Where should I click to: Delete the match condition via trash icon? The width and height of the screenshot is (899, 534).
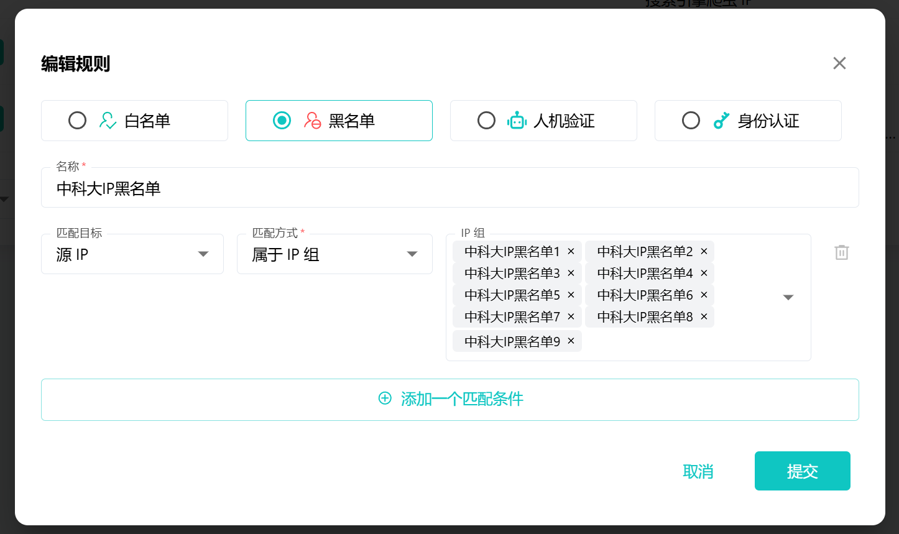pos(842,252)
